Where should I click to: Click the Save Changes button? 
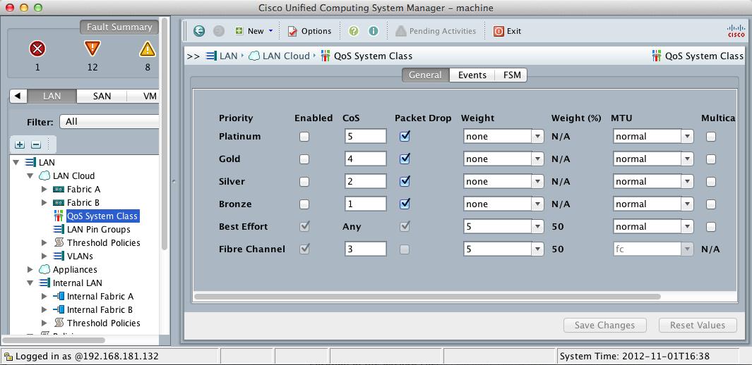[x=604, y=326]
